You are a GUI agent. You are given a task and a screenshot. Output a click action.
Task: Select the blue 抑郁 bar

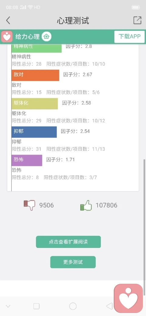[34, 132]
